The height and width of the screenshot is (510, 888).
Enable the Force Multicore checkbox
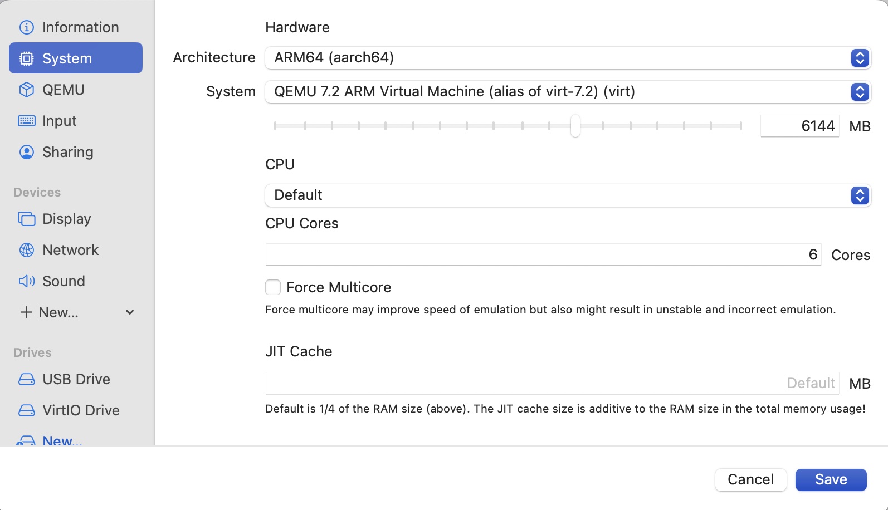point(273,287)
